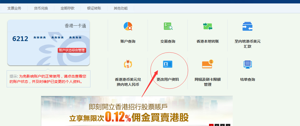Open the 账户查询 pie chart icon
The height and width of the screenshot is (126, 300).
pos(128,26)
